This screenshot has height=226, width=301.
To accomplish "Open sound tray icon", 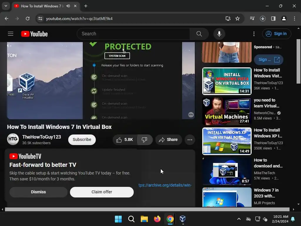I will [265, 219].
